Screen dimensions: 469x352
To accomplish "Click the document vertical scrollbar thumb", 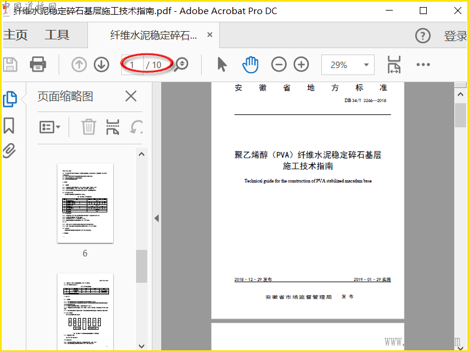I will 460,115.
